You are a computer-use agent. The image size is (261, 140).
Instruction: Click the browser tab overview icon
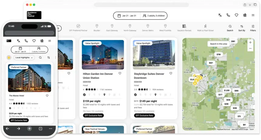[255, 5]
